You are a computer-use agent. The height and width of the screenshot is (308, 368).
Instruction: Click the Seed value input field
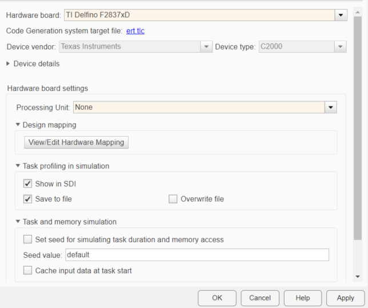197,255
